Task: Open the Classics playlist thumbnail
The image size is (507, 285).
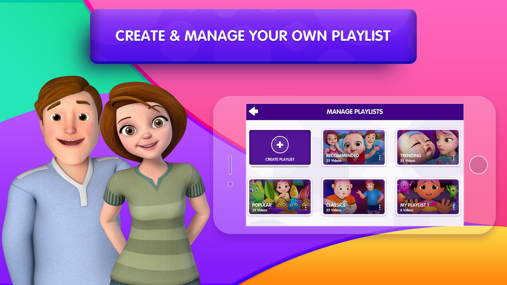Action: point(354,197)
